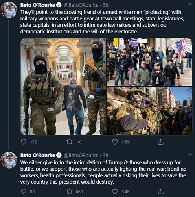The width and height of the screenshot is (195, 197).
Task: Retweet the second tweet showing 660
Action: (69, 191)
